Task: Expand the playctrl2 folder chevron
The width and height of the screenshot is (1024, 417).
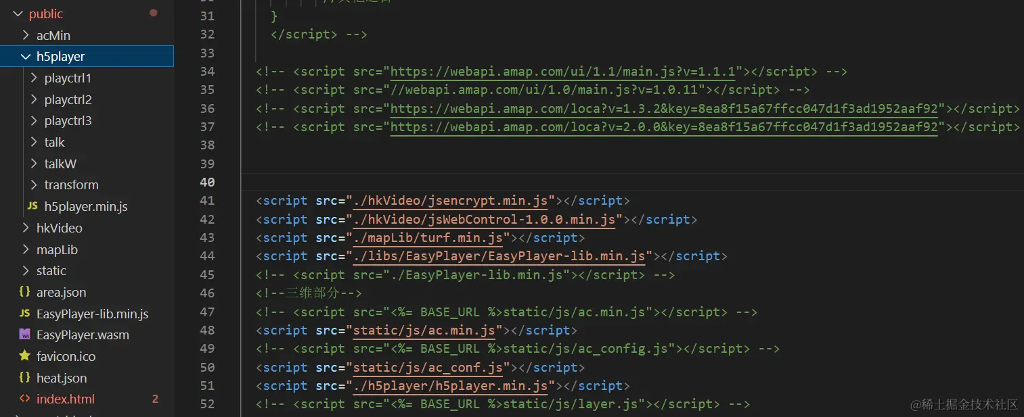Action: point(34,100)
